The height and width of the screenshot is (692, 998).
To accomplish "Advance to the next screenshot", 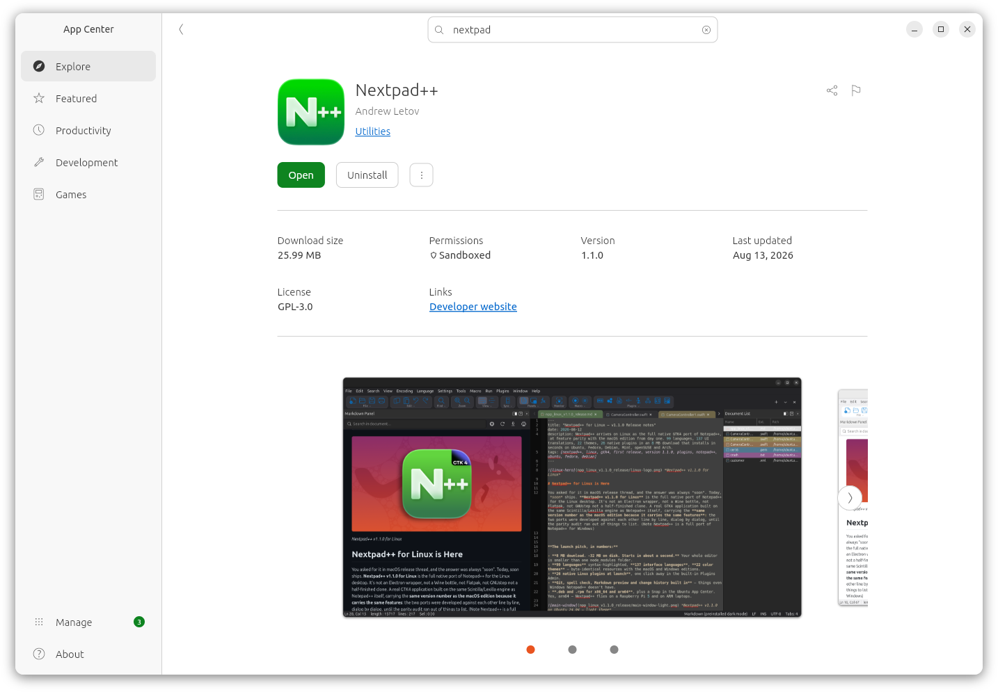I will pos(850,498).
